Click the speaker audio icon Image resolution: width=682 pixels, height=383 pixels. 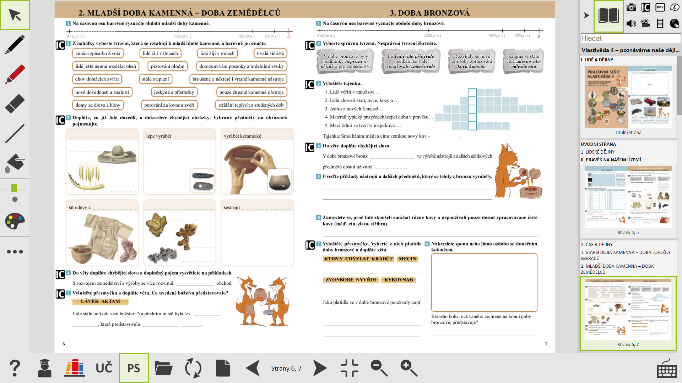[x=631, y=23]
